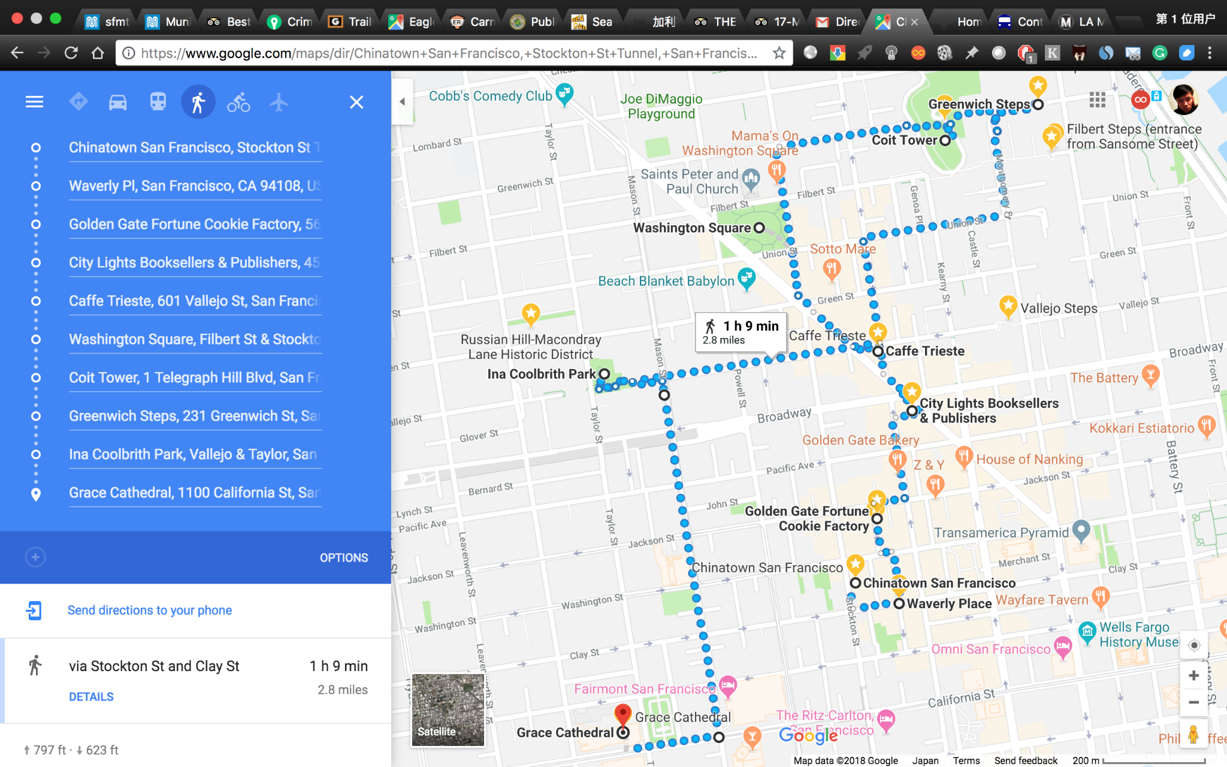This screenshot has height=767, width=1227.
Task: Open the browser home page
Action: click(x=98, y=53)
